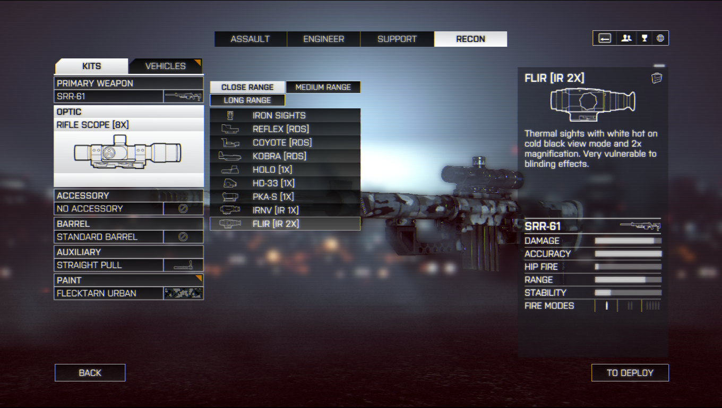Click the Flecktarn Urban camo swatch
The image size is (722, 408).
click(183, 293)
